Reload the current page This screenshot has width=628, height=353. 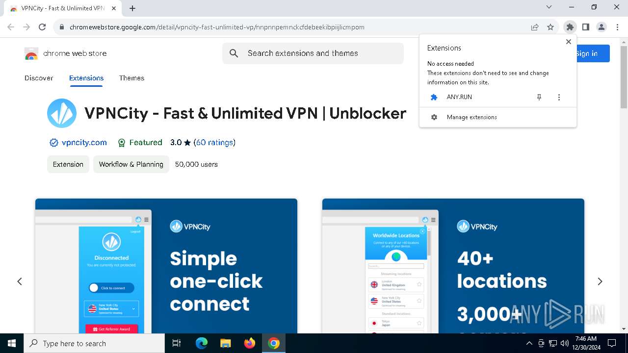[x=42, y=27]
